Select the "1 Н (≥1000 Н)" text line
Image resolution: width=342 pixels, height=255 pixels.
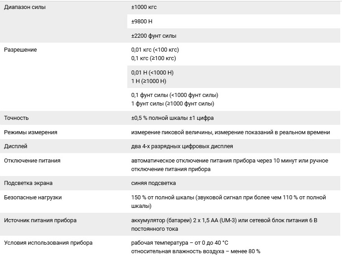(148, 81)
